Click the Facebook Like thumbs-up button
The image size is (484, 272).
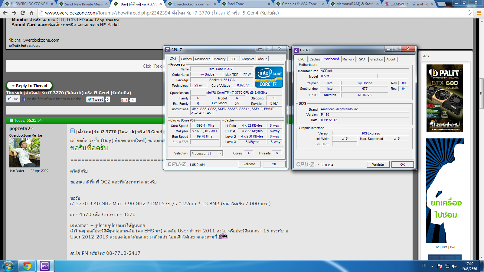pyautogui.click(x=13, y=99)
